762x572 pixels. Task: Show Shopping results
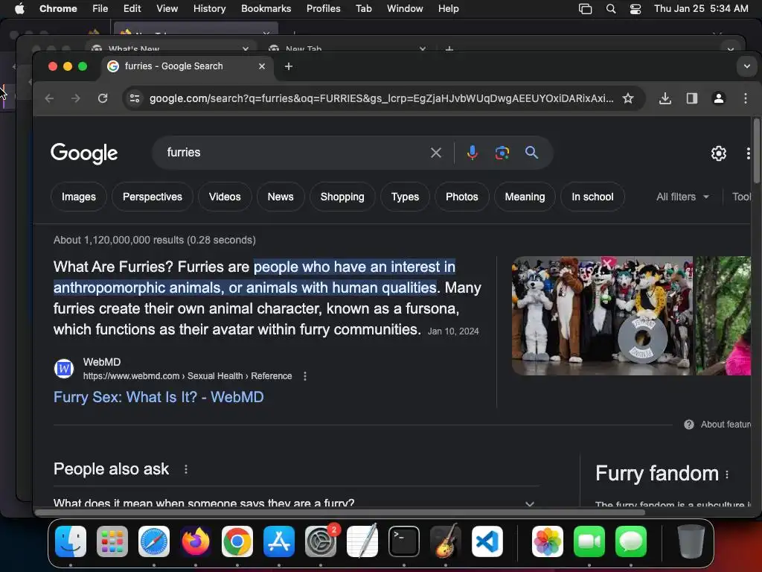[342, 197]
